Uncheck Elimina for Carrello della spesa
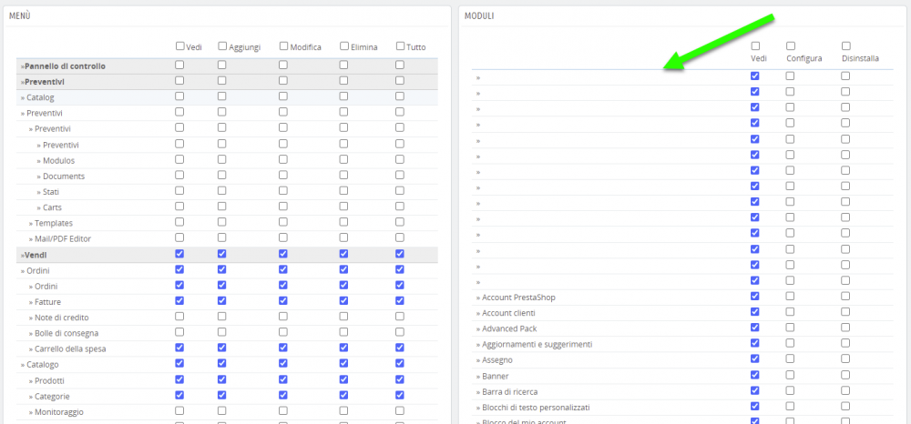Screen dimensions: 911x424 coord(344,348)
